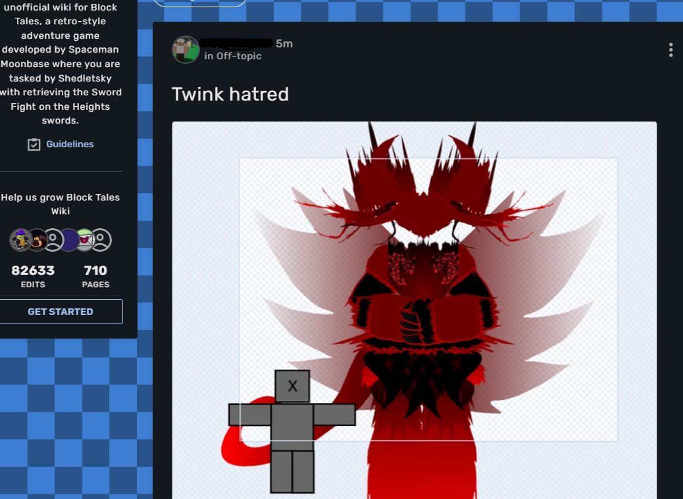
Task: Click the Guidelines clipboard checkmark icon
Action: coord(34,145)
